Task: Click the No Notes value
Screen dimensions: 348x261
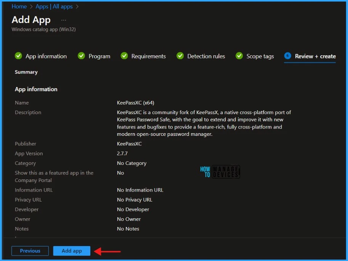Action: (128, 229)
